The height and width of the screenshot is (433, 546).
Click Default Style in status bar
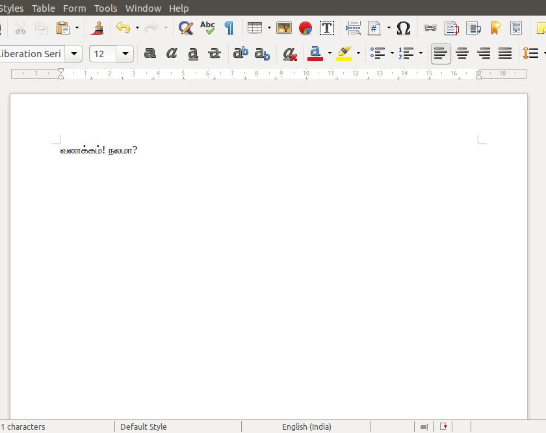point(143,426)
